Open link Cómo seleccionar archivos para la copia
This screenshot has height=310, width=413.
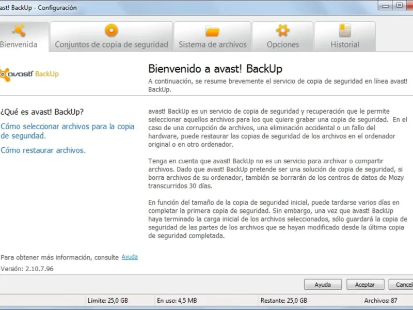tap(67, 131)
